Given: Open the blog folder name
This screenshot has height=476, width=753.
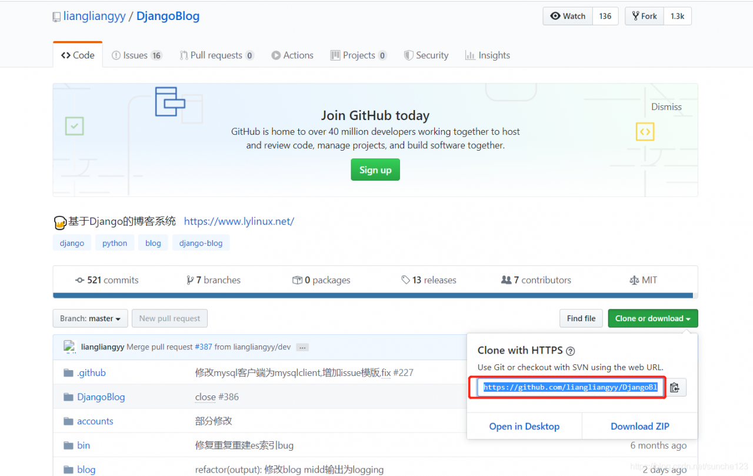Looking at the screenshot, I should [x=86, y=470].
